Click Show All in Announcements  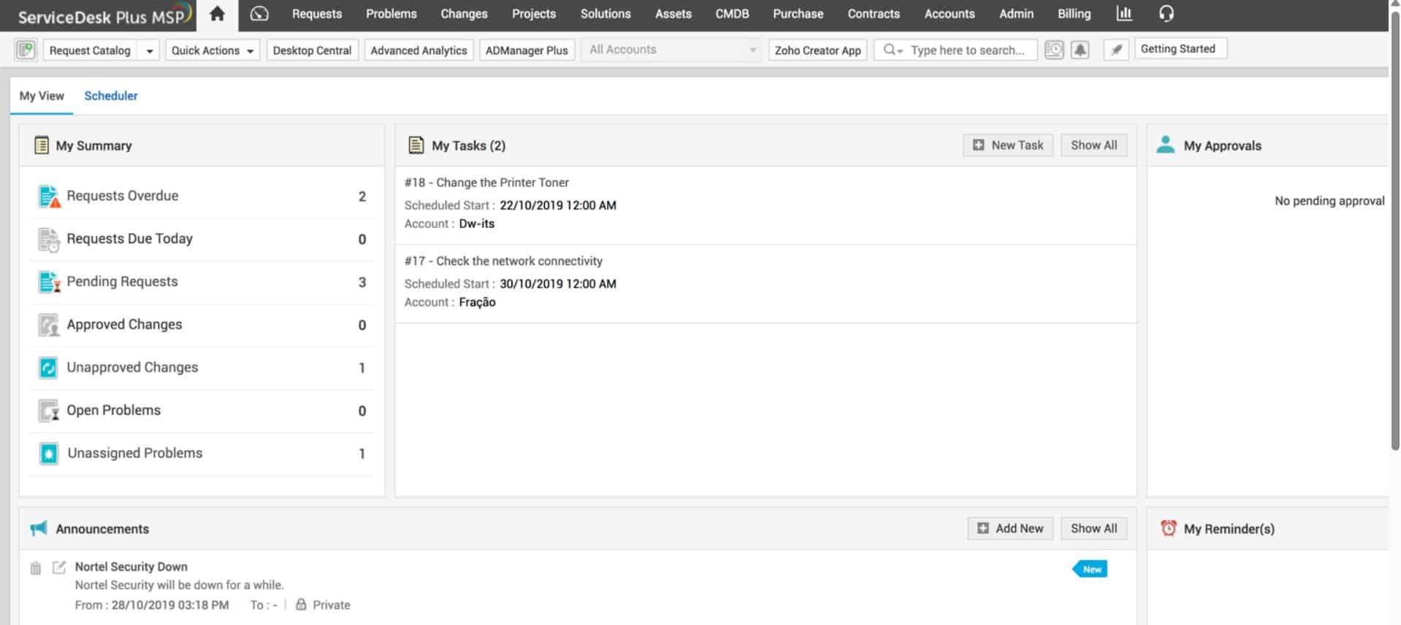click(1093, 529)
